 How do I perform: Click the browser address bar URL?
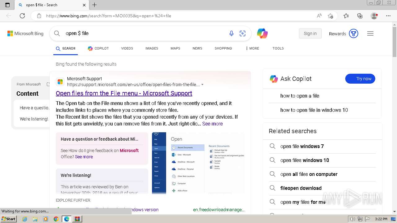pos(109,16)
